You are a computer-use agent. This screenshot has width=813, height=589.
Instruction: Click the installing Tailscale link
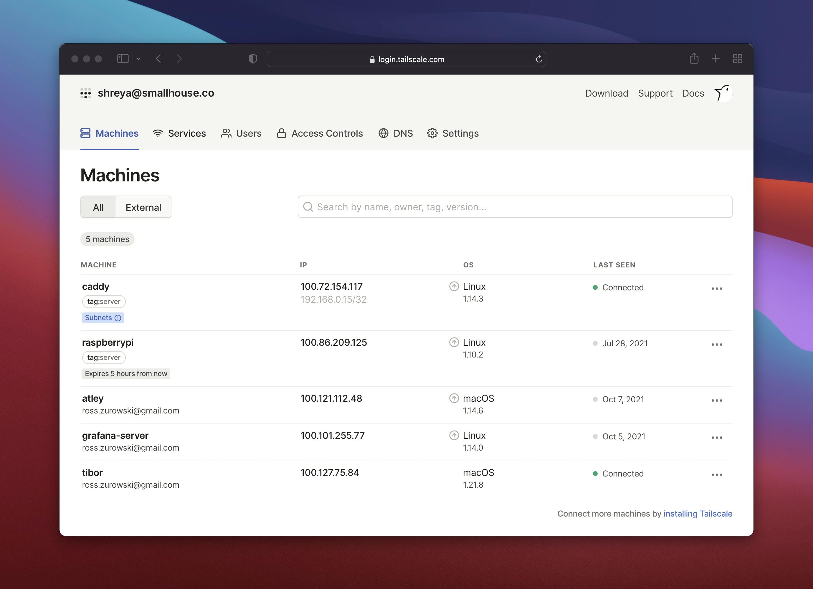tap(698, 513)
